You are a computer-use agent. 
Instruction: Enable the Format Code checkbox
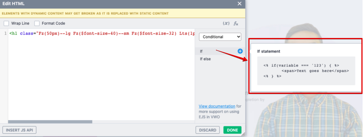tap(37, 23)
